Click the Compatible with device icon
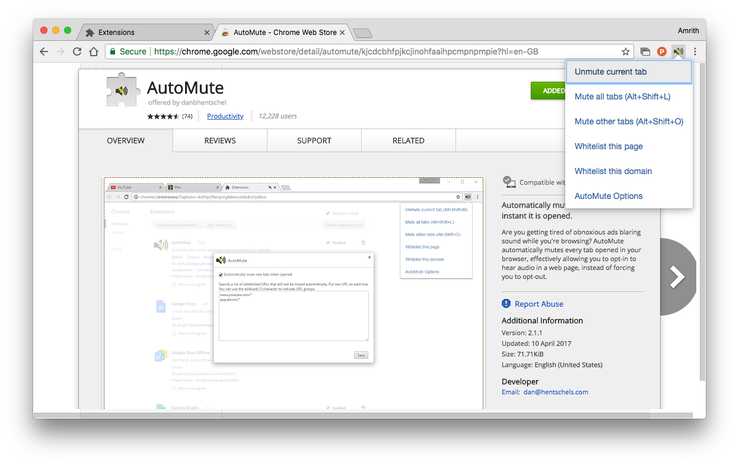 (508, 182)
